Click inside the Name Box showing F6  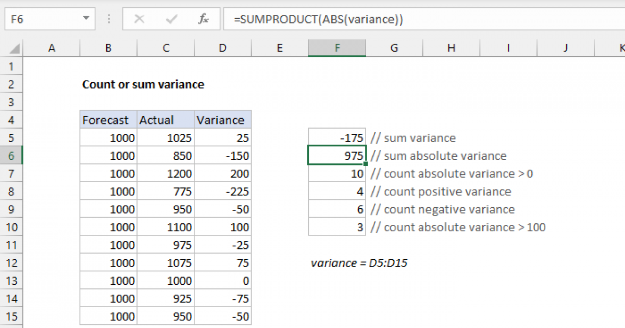42,19
